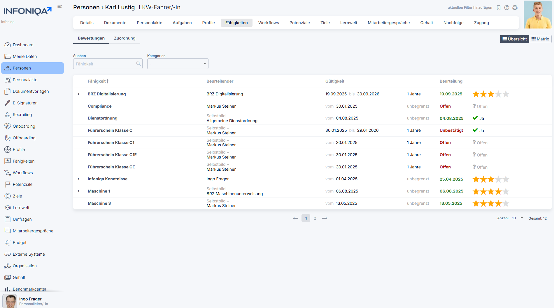Open the Gehalt tab in top navigation
This screenshot has width=554, height=308.
click(427, 23)
